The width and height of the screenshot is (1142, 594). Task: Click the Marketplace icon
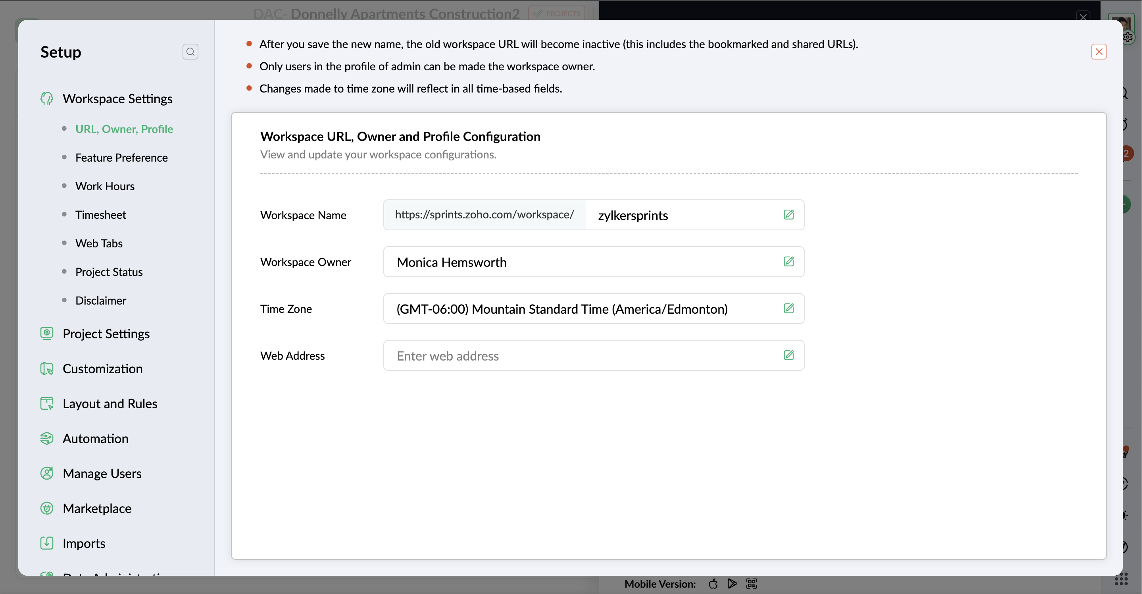click(x=46, y=508)
